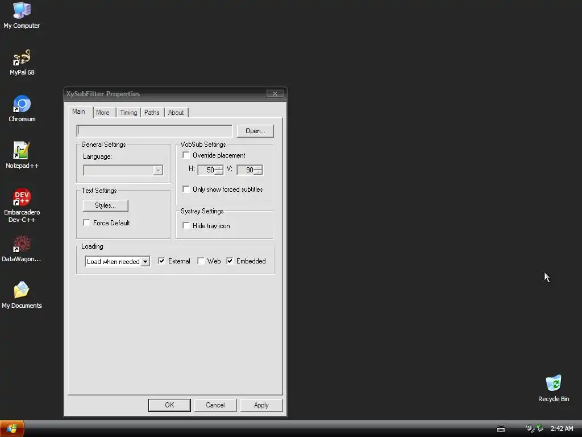
Task: Select the MyPal 68 desktop shortcut
Action: 22,62
